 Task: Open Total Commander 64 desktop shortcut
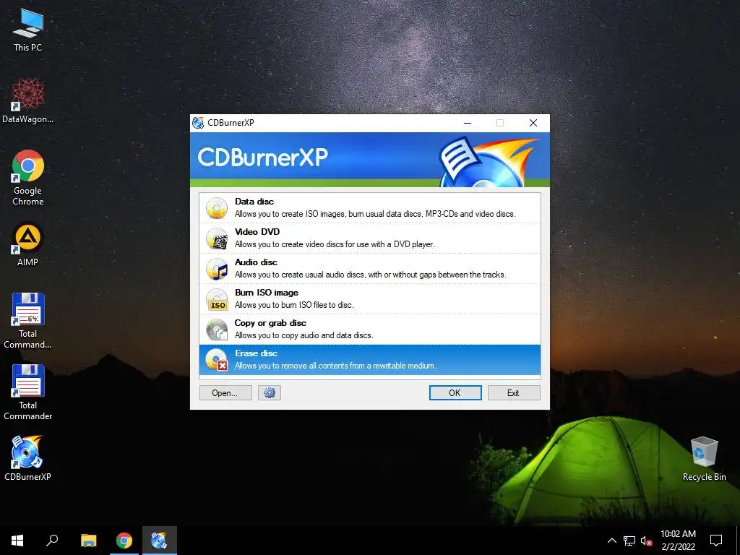(28, 321)
